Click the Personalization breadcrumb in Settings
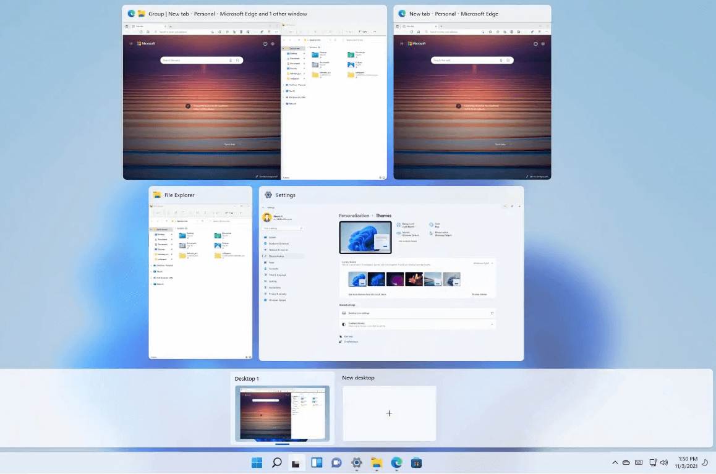The width and height of the screenshot is (716, 474). [x=354, y=215]
